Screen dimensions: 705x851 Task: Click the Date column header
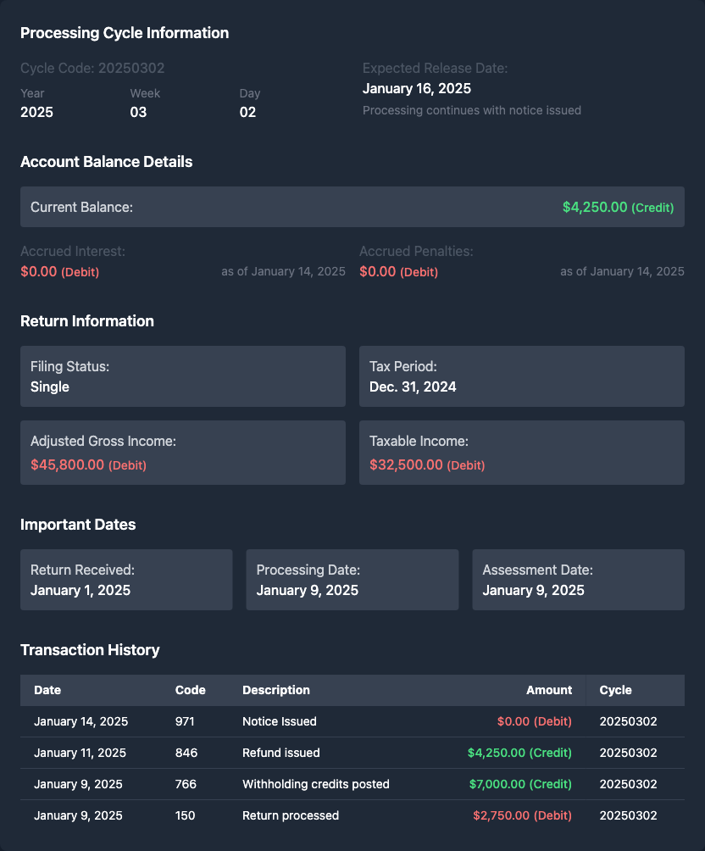point(47,690)
